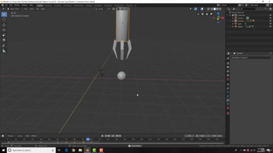Open the Object Mode dropdown
Screen dimensions: 273x153
(x=15, y=9)
